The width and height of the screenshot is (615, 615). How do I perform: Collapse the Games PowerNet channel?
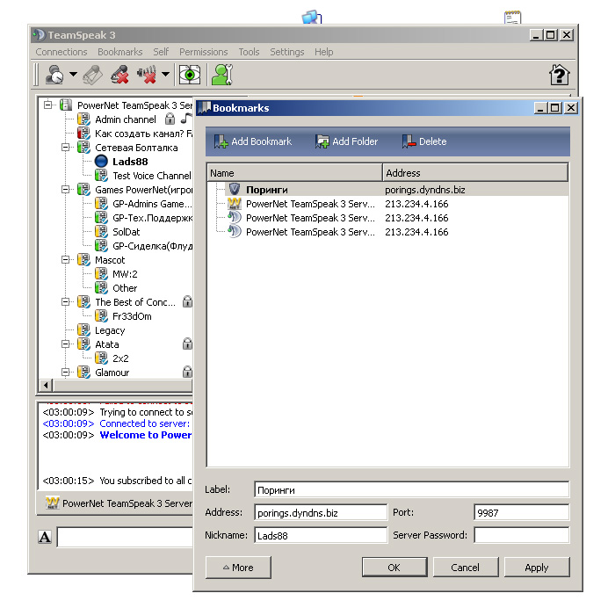66,190
